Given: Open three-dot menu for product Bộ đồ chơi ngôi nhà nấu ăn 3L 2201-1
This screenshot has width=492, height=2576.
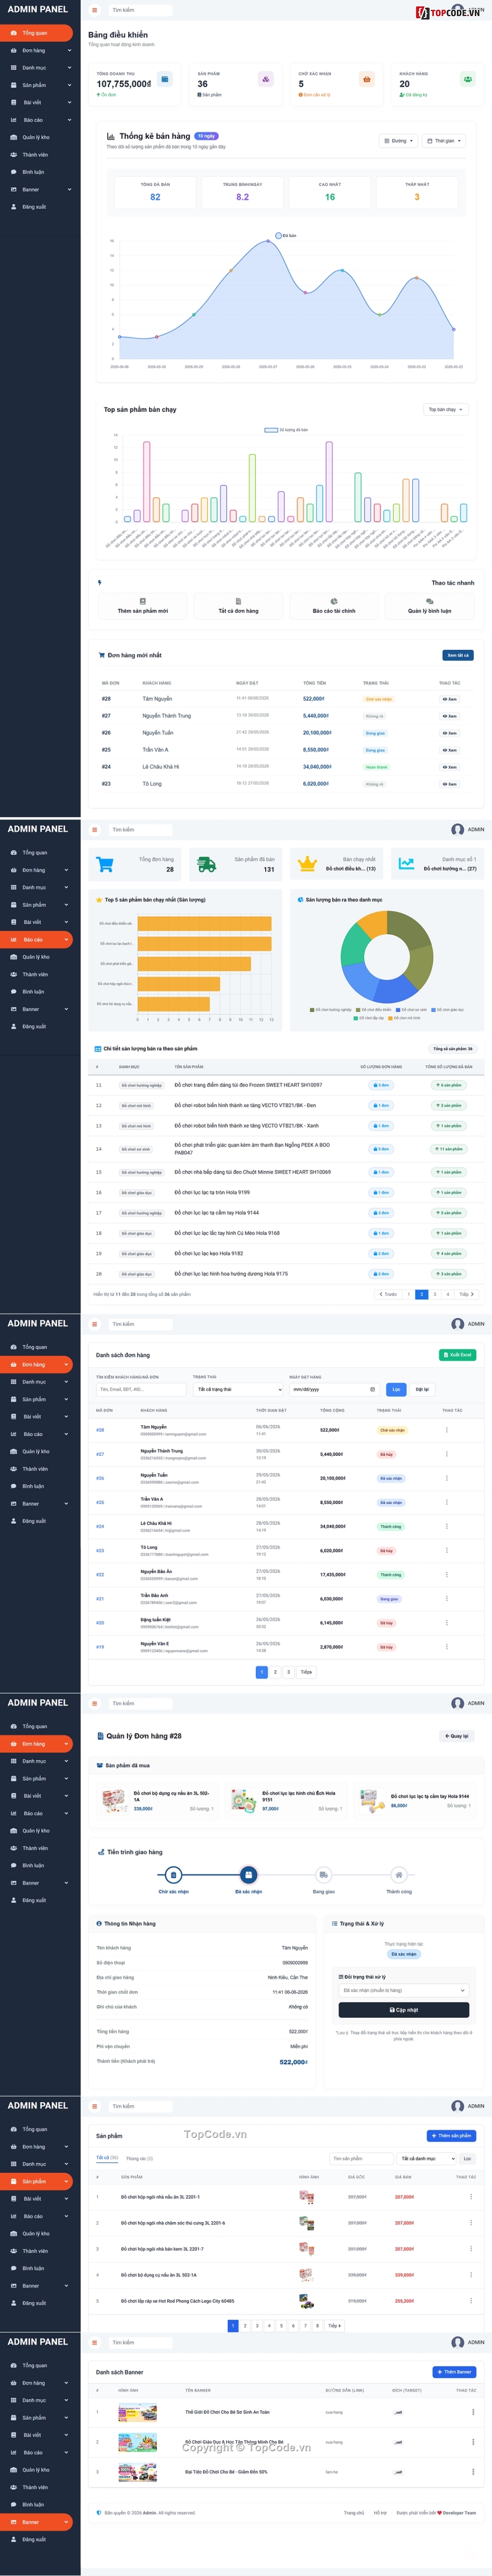Looking at the screenshot, I should click(x=470, y=2196).
